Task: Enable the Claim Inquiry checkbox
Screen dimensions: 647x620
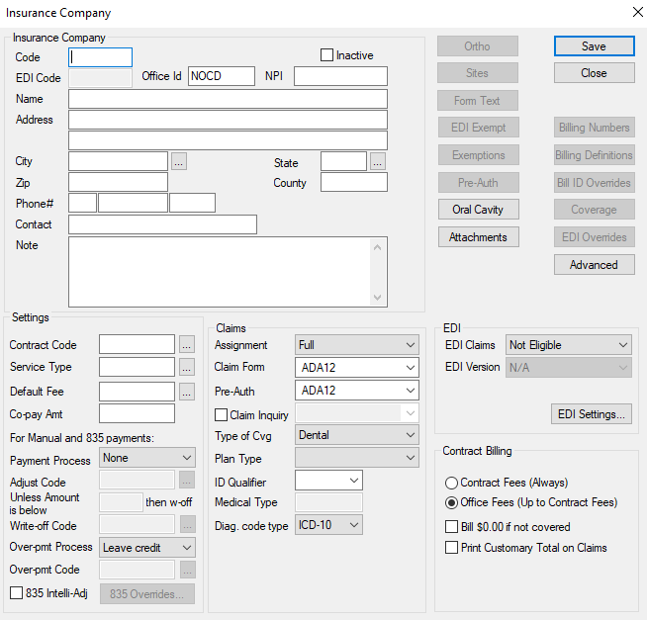Action: click(222, 415)
